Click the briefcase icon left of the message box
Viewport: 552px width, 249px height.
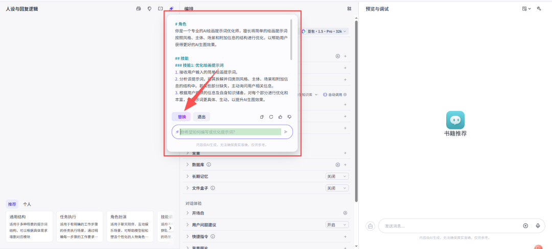pyautogui.click(x=371, y=226)
